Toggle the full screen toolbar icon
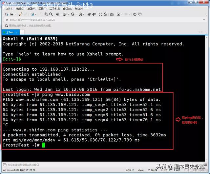The width and height of the screenshot is (210, 174). tap(100, 14)
